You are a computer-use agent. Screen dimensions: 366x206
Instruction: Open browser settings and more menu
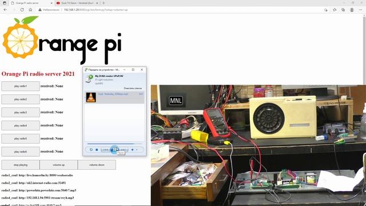(x=361, y=10)
